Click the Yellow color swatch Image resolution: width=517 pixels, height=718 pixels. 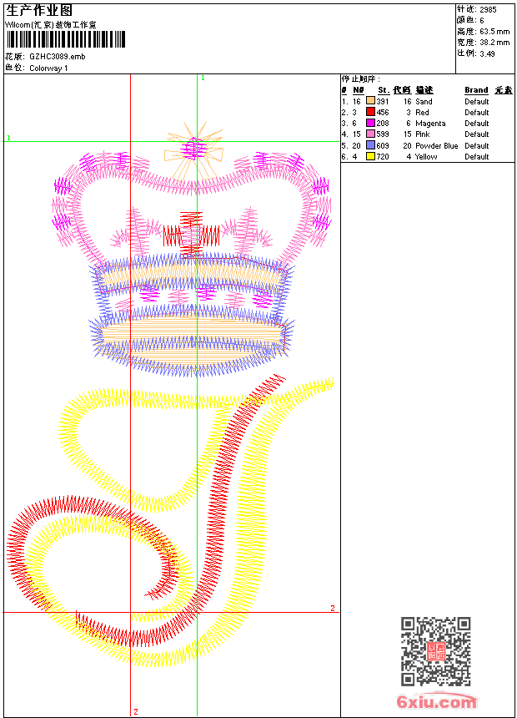click(370, 157)
